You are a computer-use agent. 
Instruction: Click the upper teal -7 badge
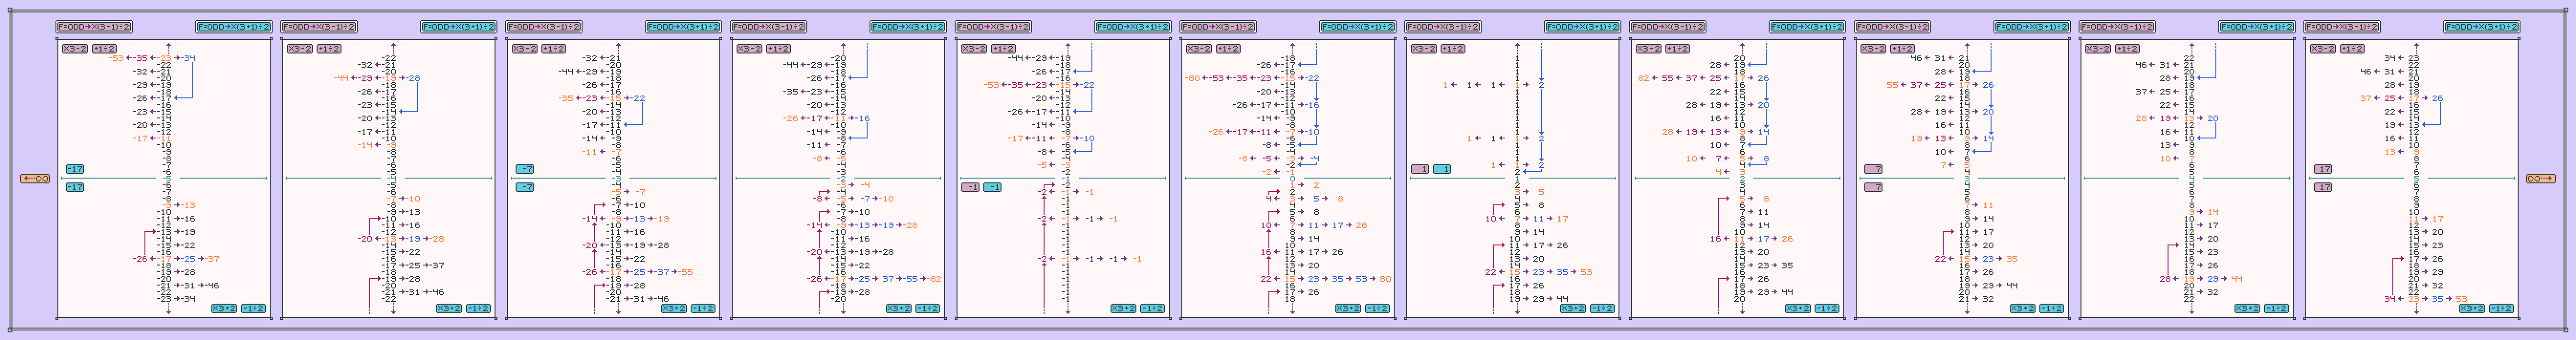524,170
